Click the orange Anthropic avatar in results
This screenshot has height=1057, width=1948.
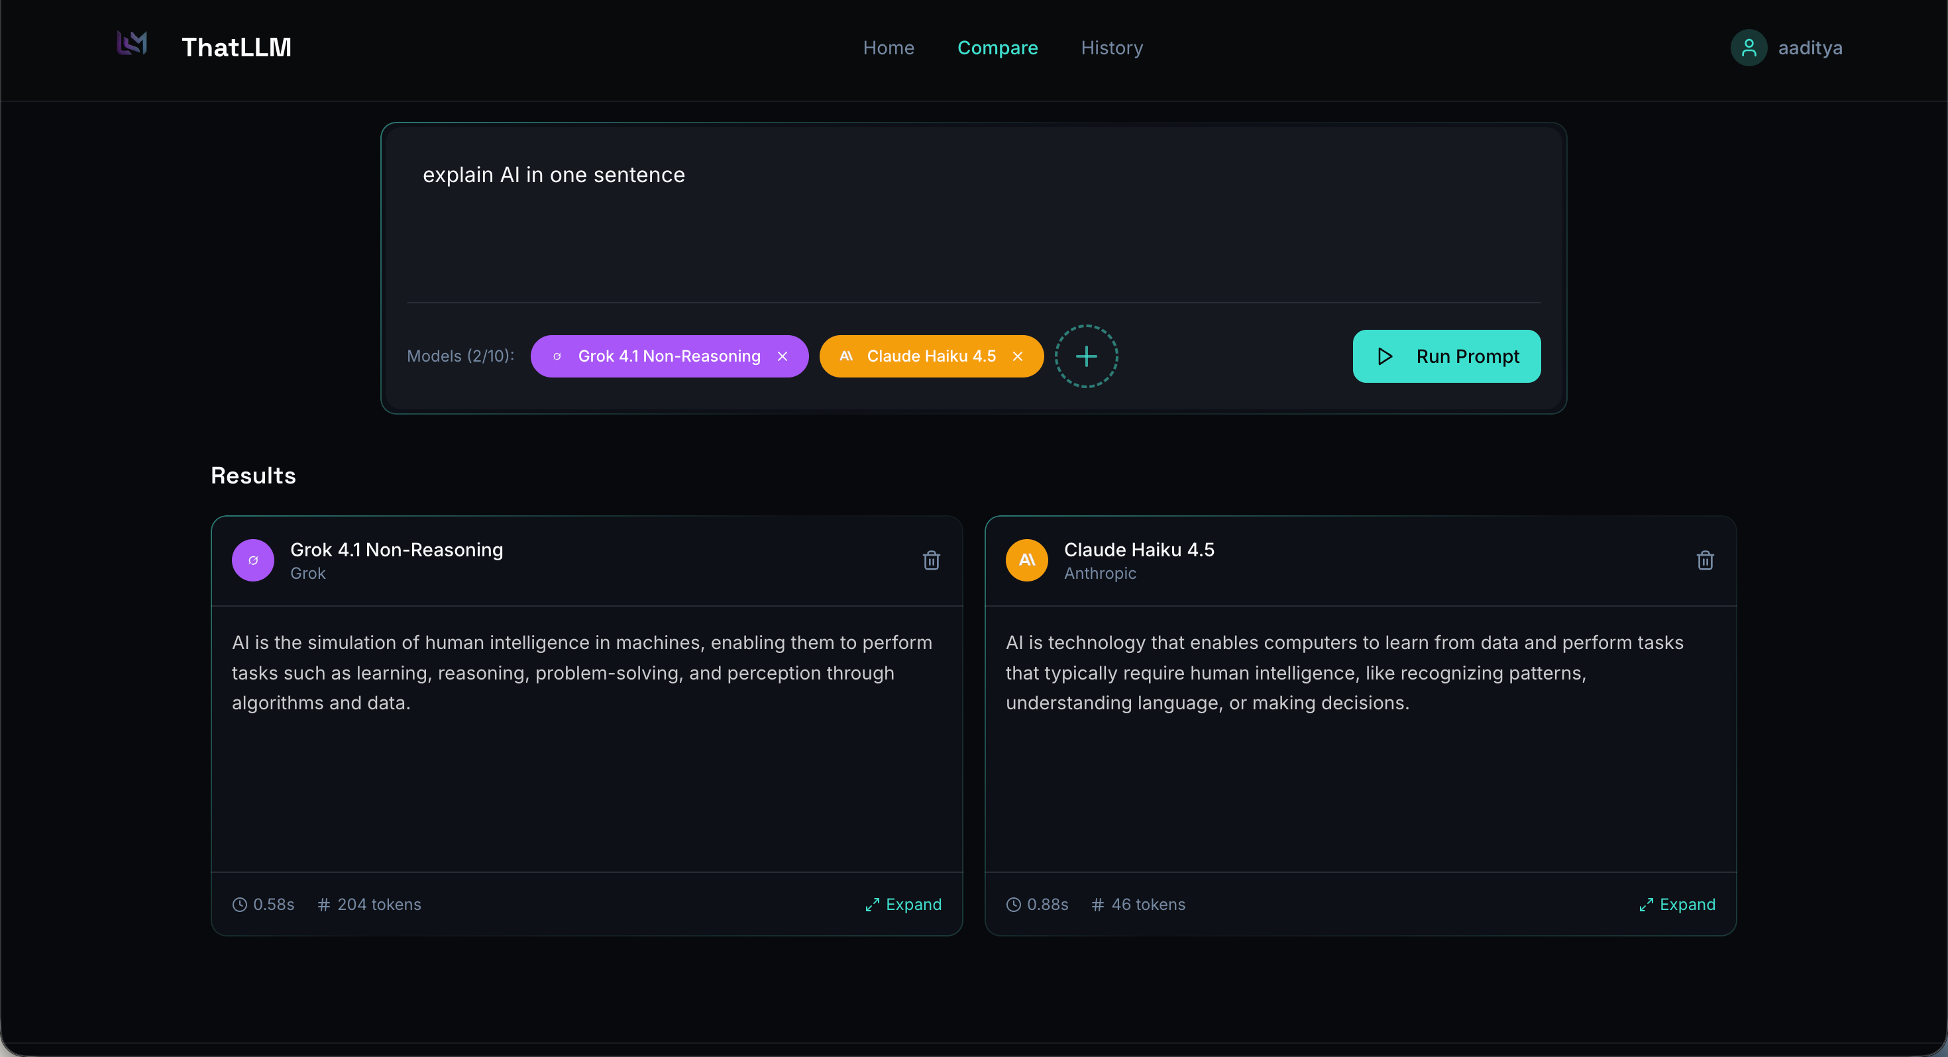pyautogui.click(x=1026, y=560)
